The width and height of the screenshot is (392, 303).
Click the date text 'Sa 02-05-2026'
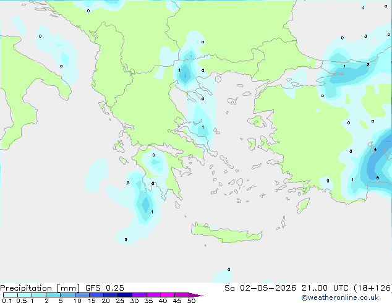tap(260, 288)
